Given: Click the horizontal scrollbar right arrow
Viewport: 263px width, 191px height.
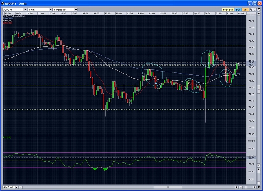Looking at the screenshot, I should click(236, 187).
